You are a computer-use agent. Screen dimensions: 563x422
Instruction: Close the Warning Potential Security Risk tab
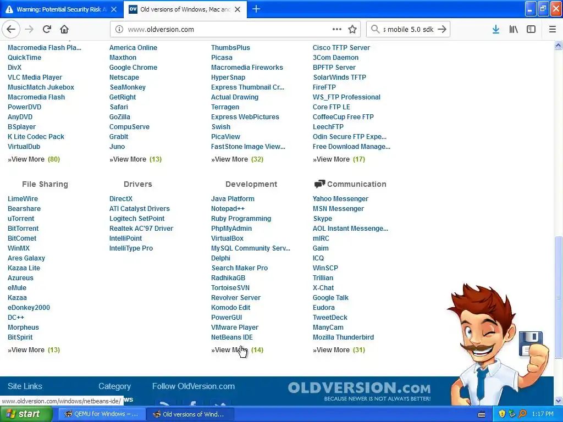[114, 9]
